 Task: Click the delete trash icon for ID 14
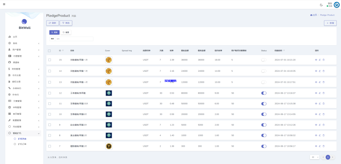coord(323,71)
